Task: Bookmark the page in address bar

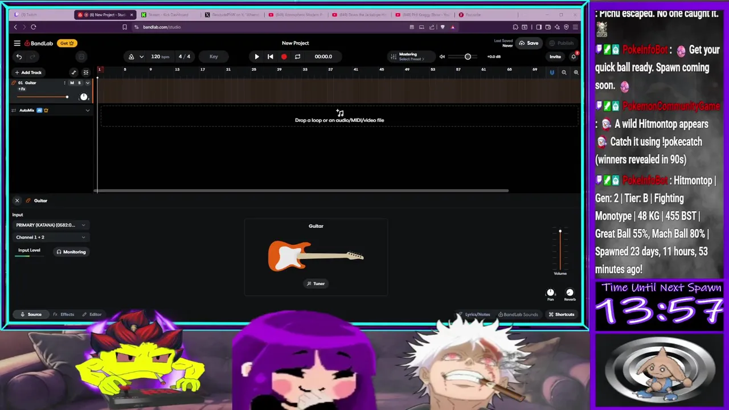Action: pos(125,27)
